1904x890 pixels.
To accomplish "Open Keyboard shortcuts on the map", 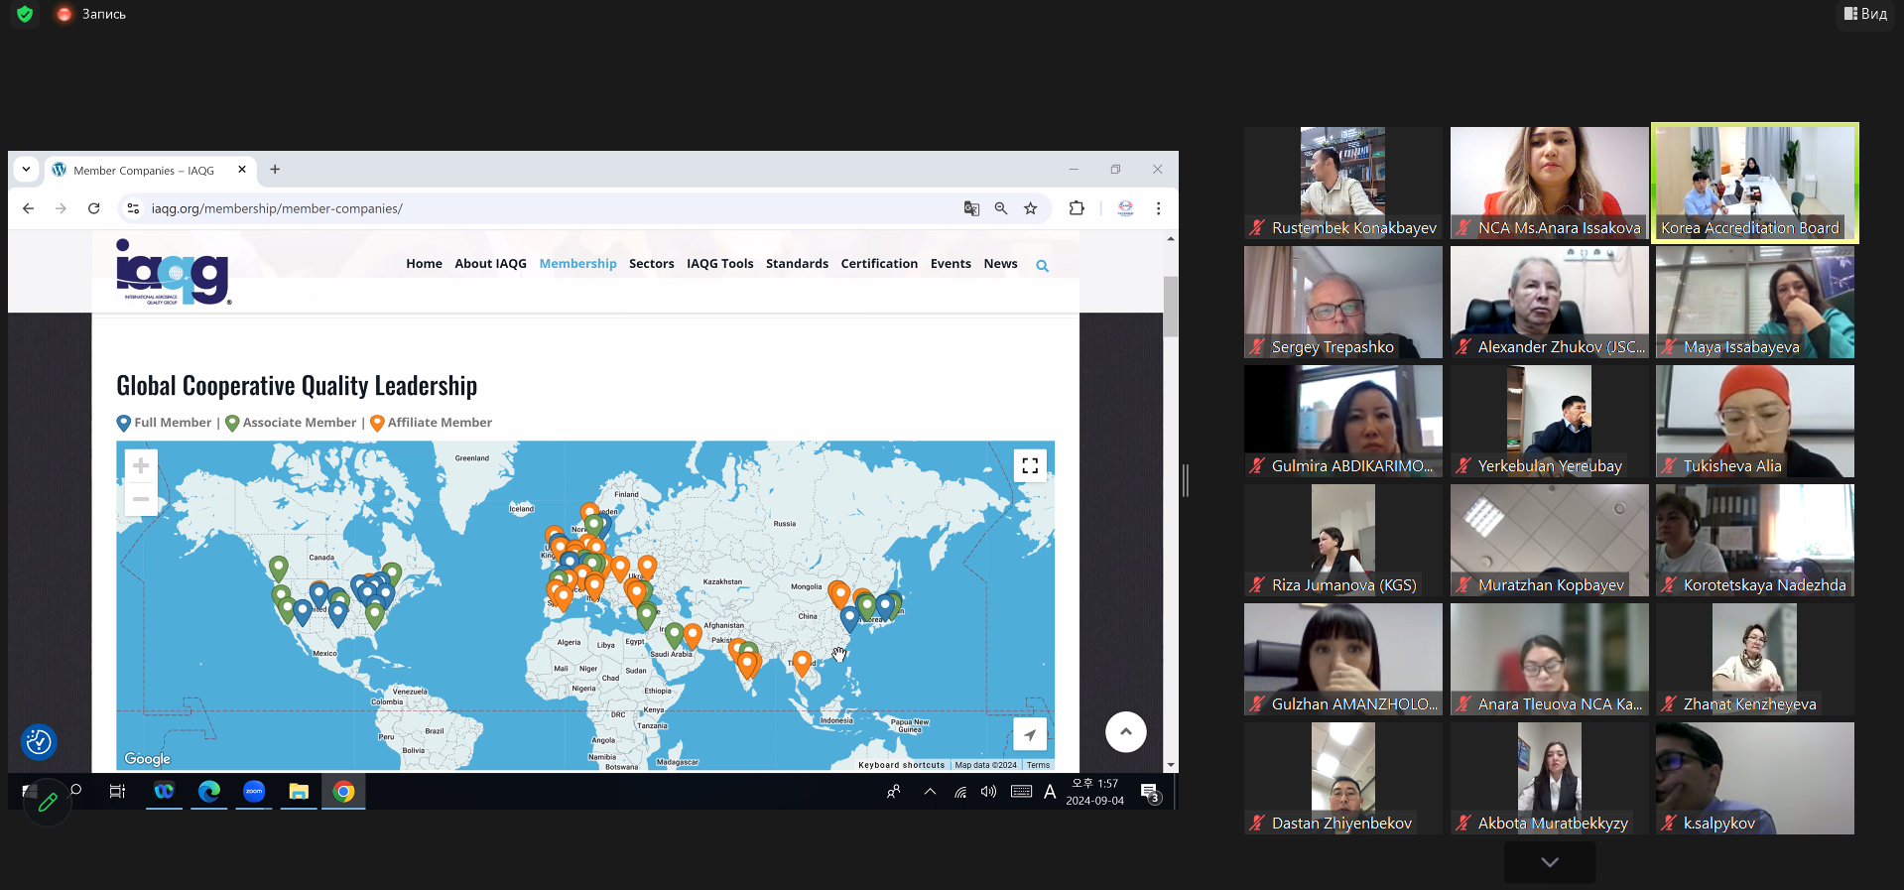I will [901, 765].
